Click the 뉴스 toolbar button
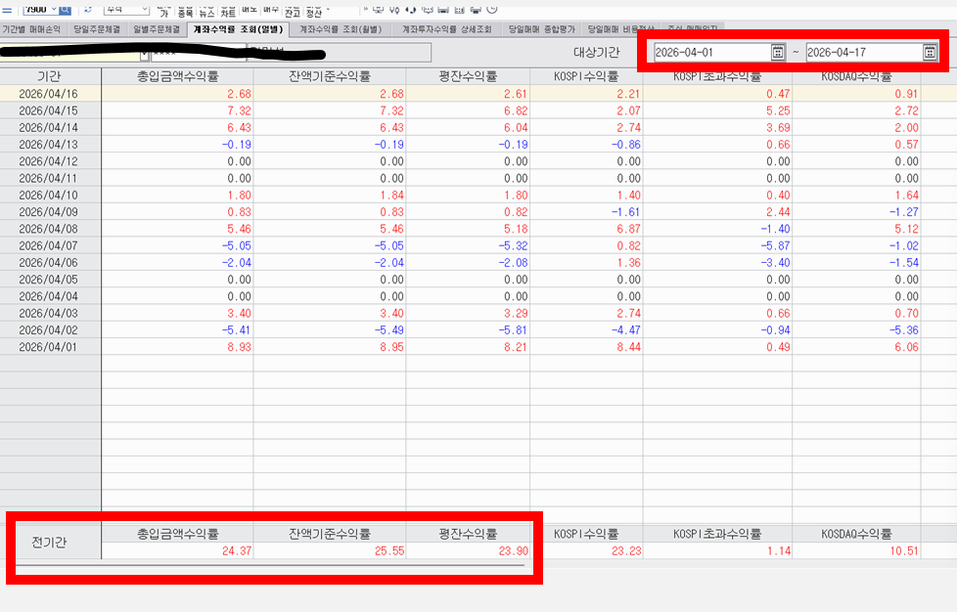The width and height of the screenshot is (957, 612). coord(205,13)
